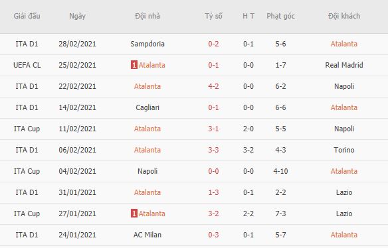Select the Giải đấu column header
388x248 pixels.
coord(27,16)
